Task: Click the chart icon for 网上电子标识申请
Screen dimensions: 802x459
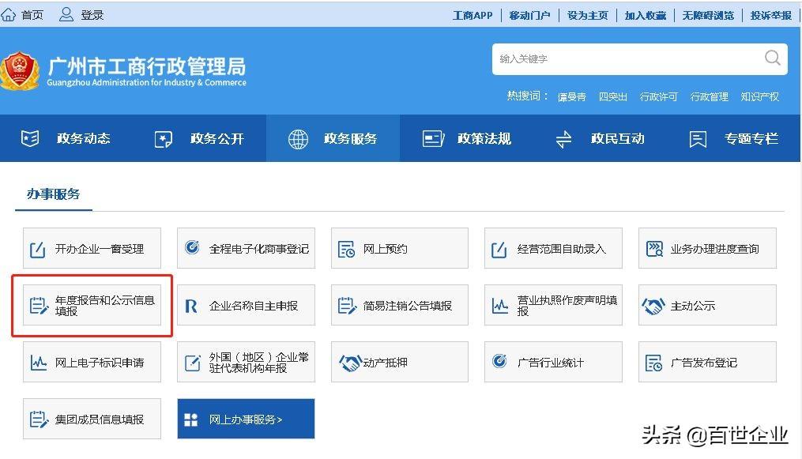Action: (39, 363)
